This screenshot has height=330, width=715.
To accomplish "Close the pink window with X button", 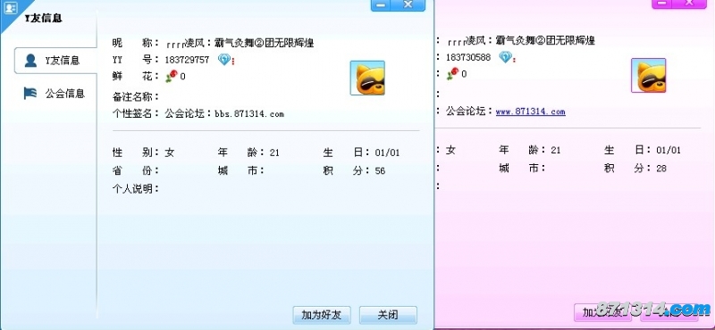I will tap(689, 4).
